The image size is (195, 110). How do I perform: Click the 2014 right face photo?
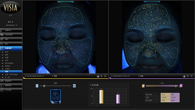click(152, 37)
